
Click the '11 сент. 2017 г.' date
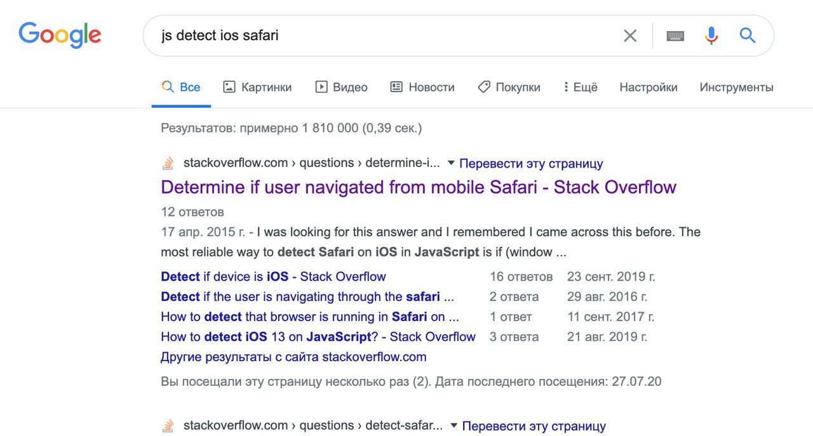click(x=610, y=317)
